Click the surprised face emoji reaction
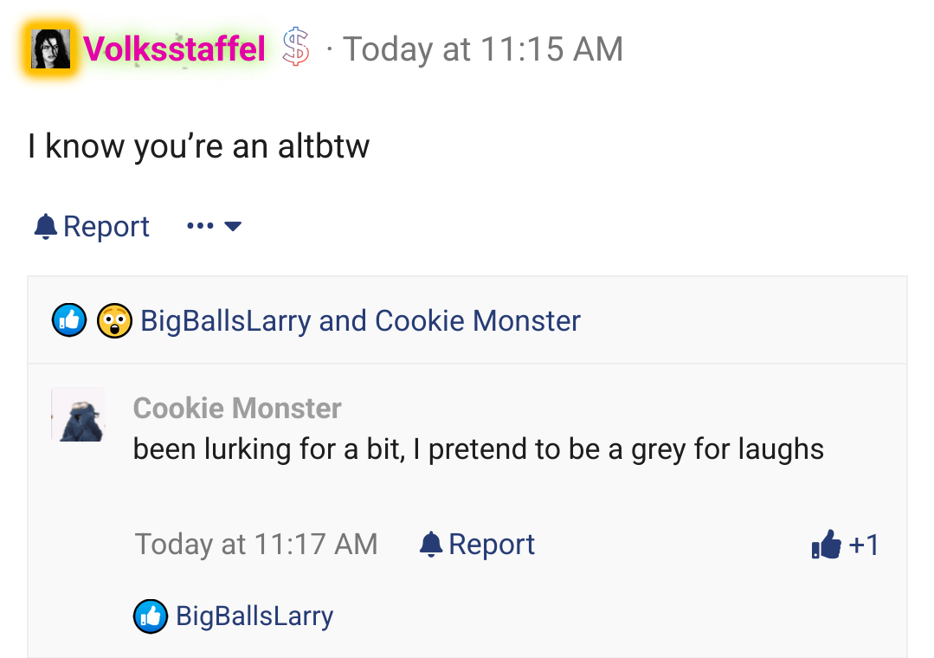This screenshot has width=934, height=658. tap(114, 321)
